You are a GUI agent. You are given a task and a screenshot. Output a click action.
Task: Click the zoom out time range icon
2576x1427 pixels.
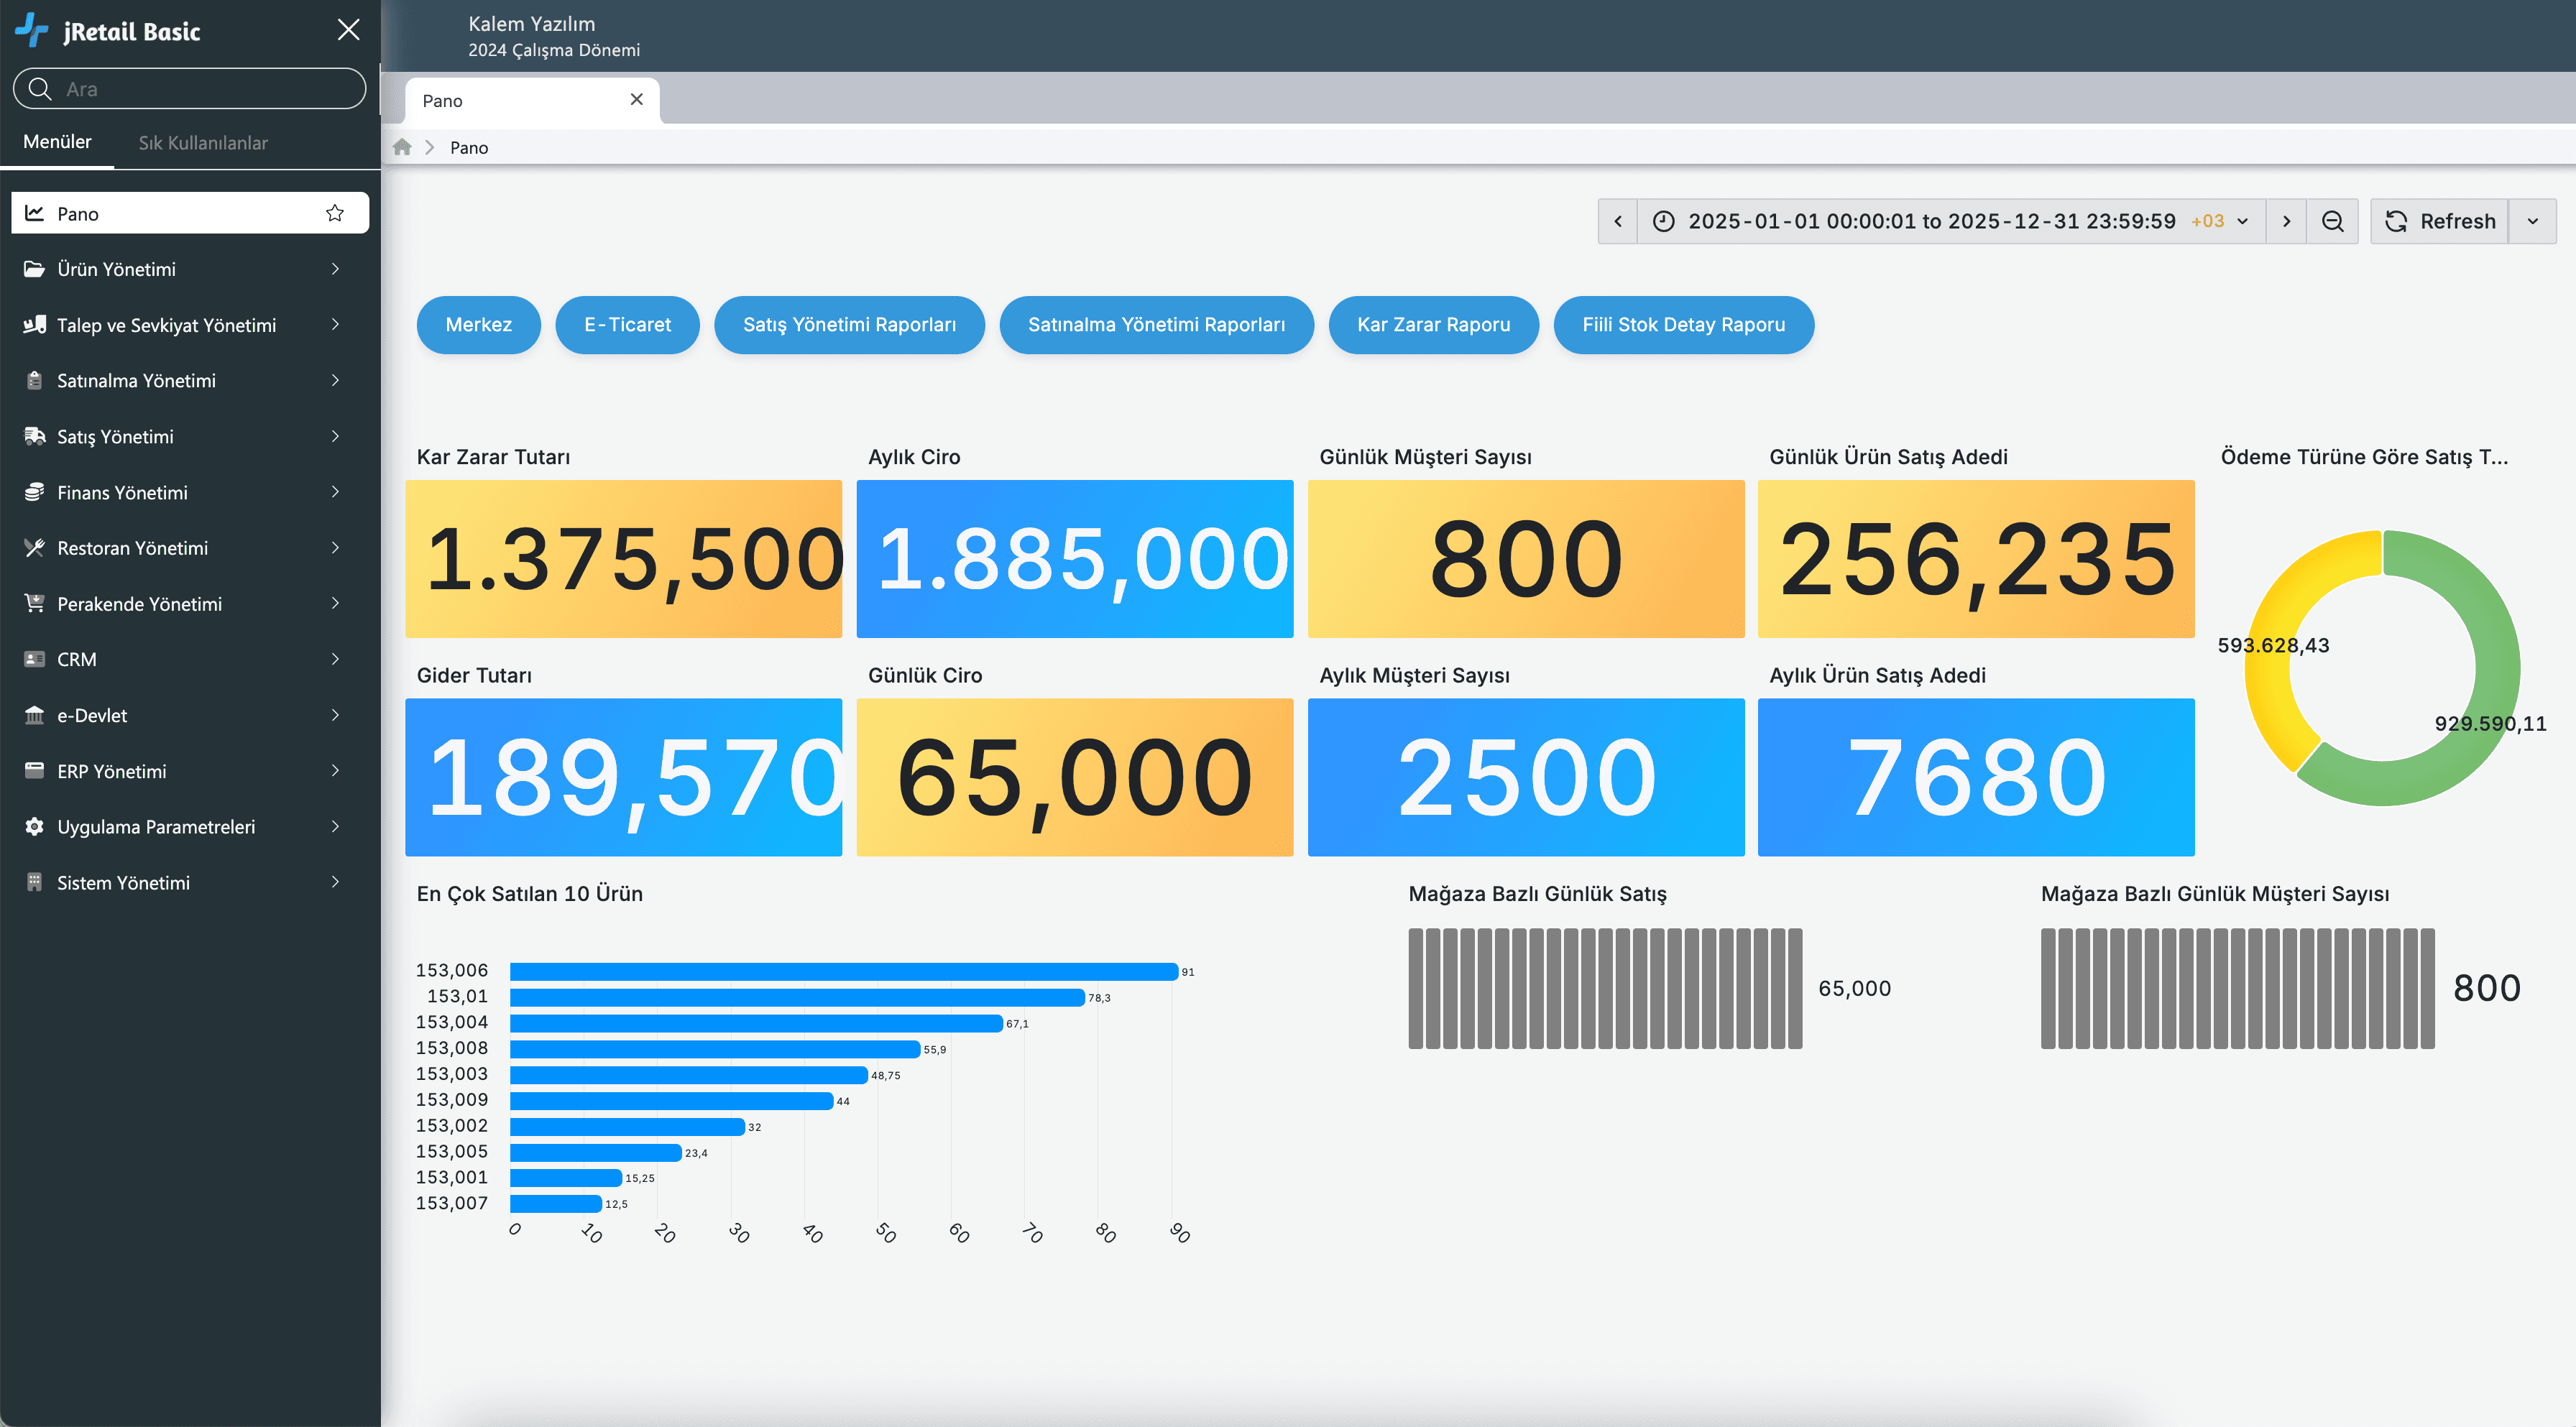(x=2332, y=221)
